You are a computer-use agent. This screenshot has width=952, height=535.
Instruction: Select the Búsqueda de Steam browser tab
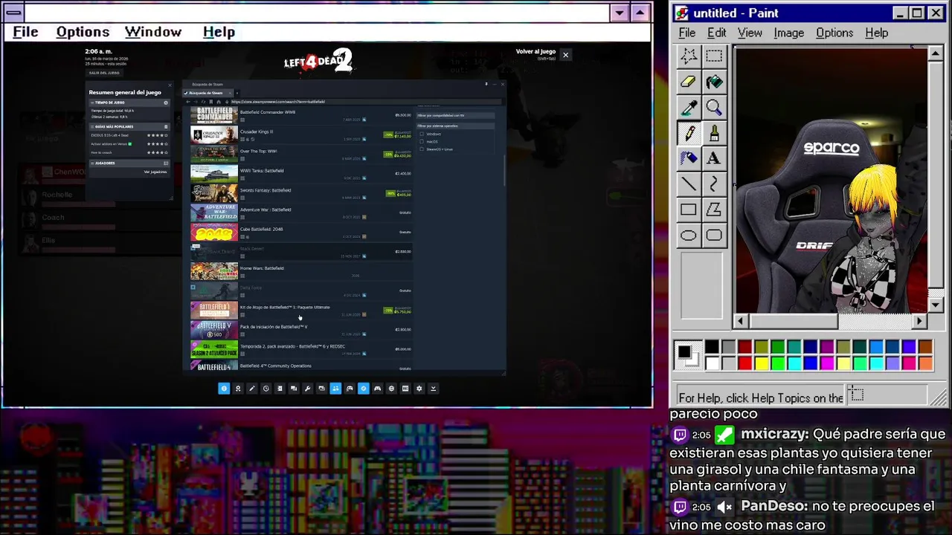pos(207,93)
